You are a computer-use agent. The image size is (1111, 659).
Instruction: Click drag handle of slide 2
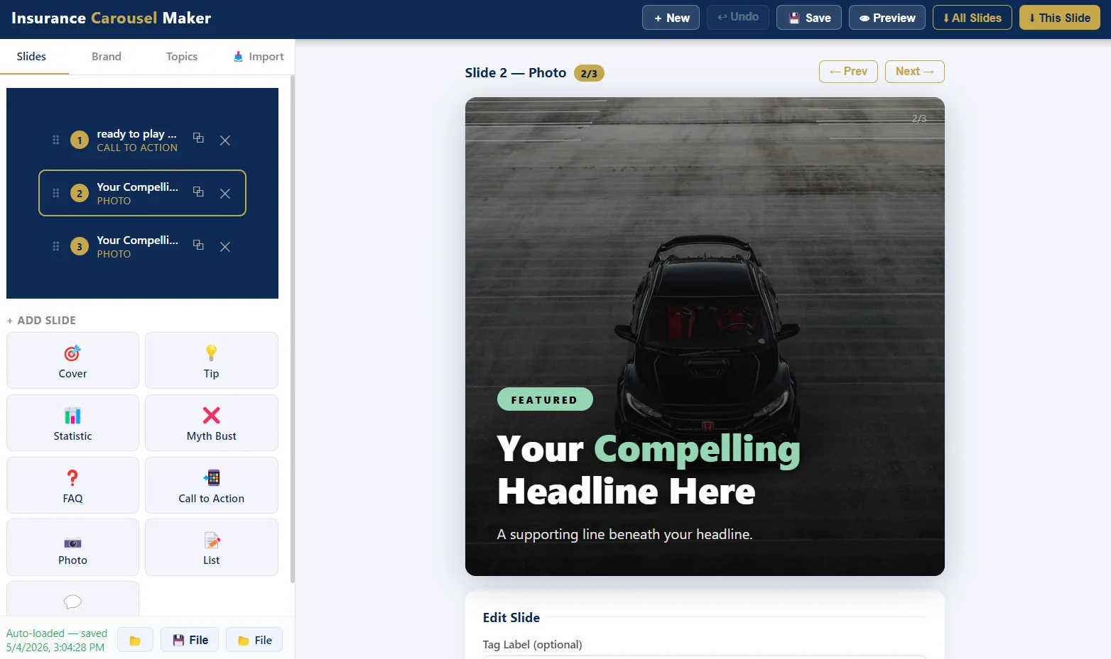(55, 193)
